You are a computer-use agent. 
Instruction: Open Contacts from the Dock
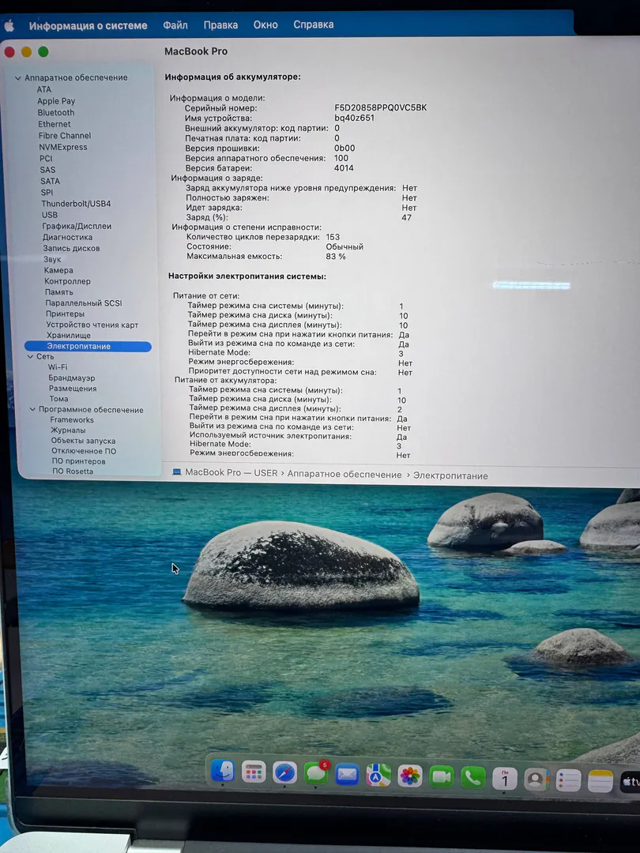pos(536,780)
